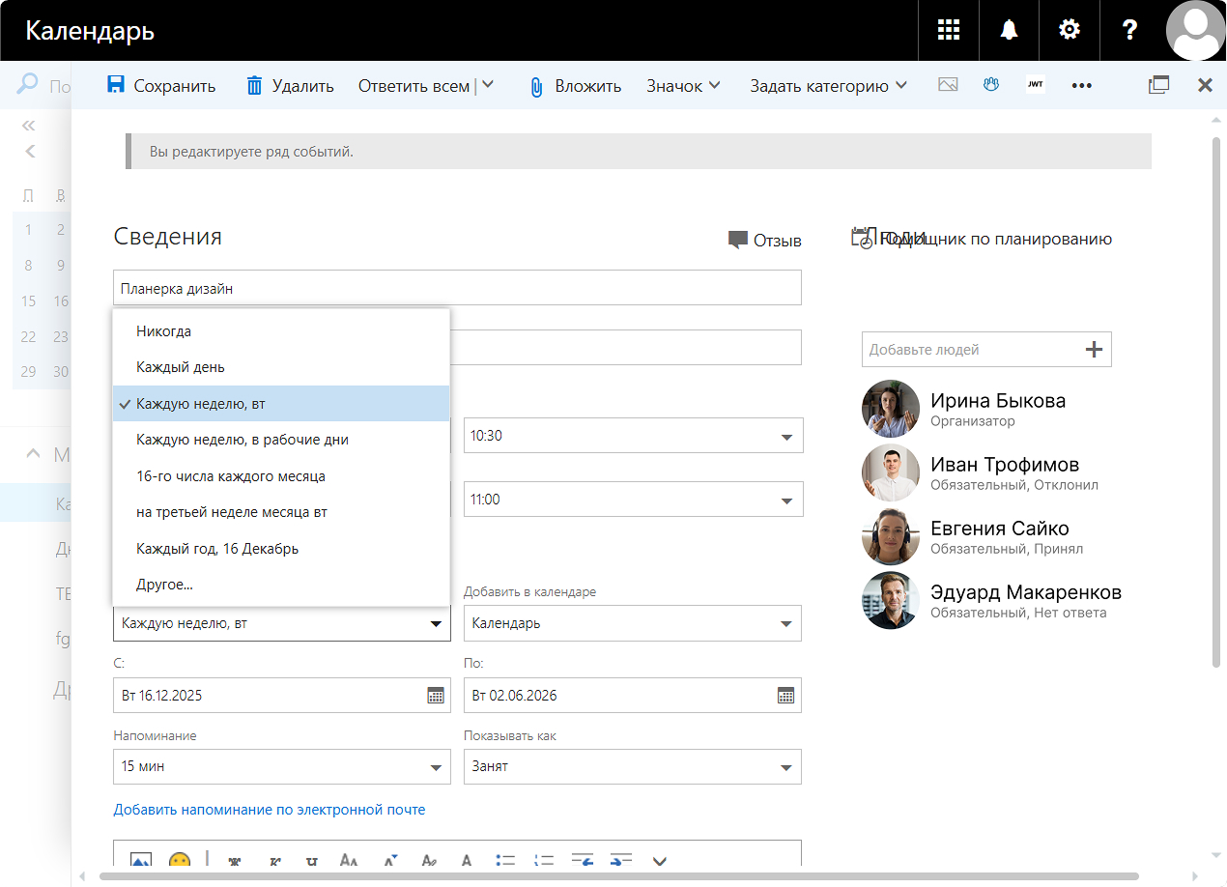Open notifications via the bell icon
Screen dimensions: 1227x887
(x=1009, y=30)
